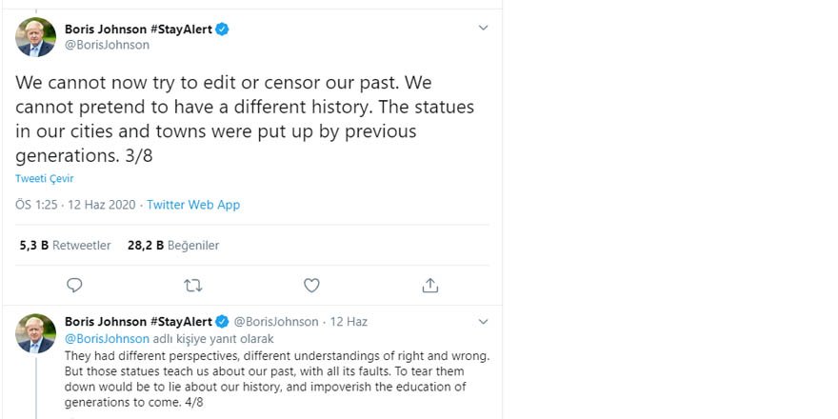Screen dimensions: 838x419
Task: Click the share upload icon
Action: pos(429,285)
